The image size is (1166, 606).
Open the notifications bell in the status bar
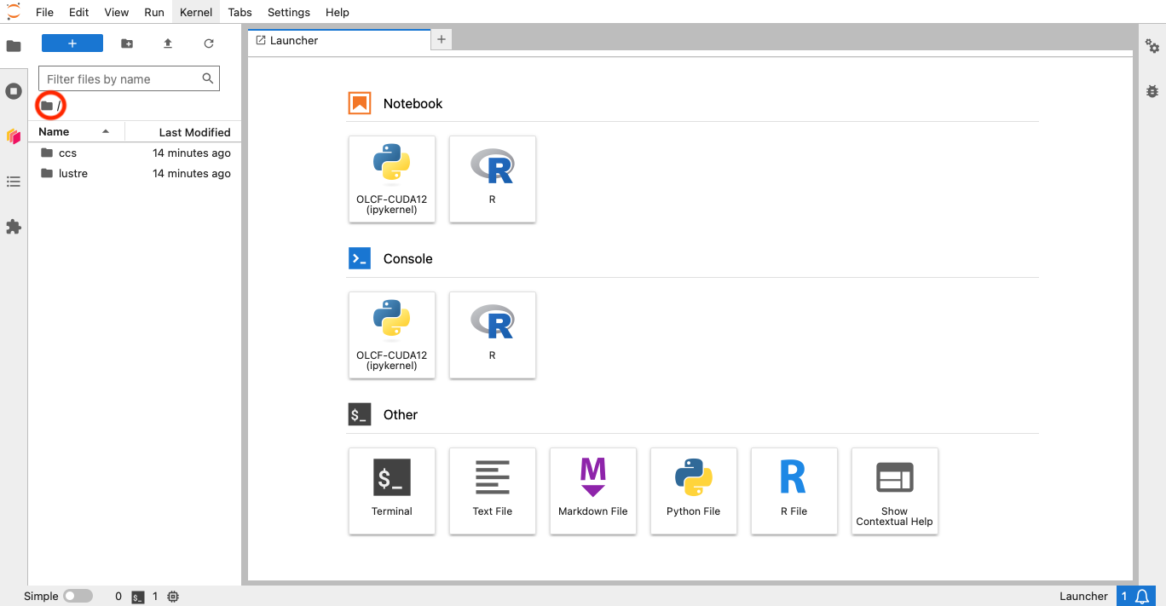1142,597
